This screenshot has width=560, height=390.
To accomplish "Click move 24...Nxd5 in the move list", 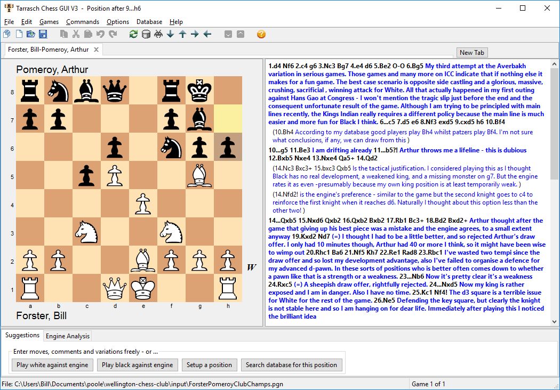I will coord(443,285).
